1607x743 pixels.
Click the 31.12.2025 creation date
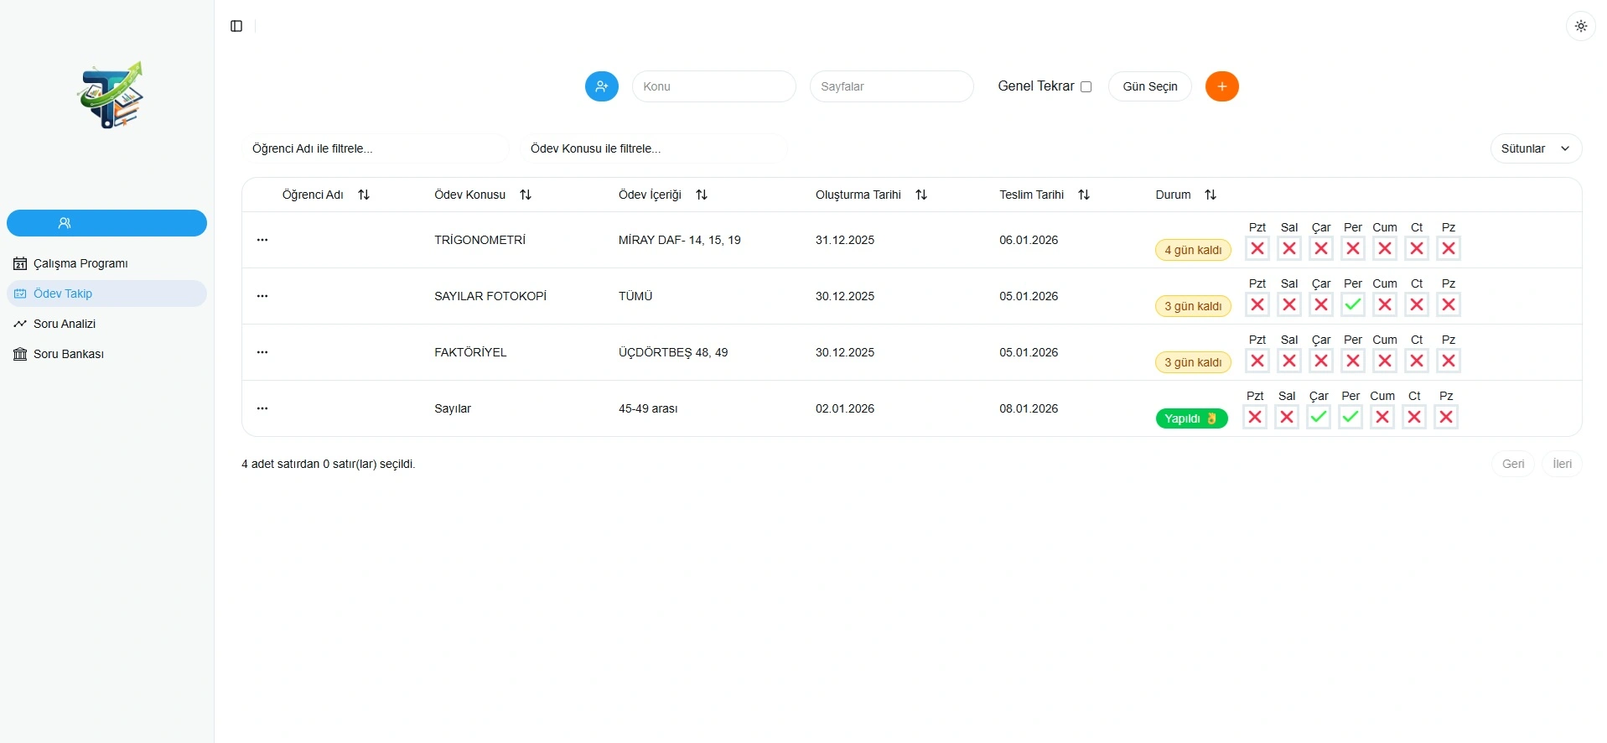coord(845,240)
